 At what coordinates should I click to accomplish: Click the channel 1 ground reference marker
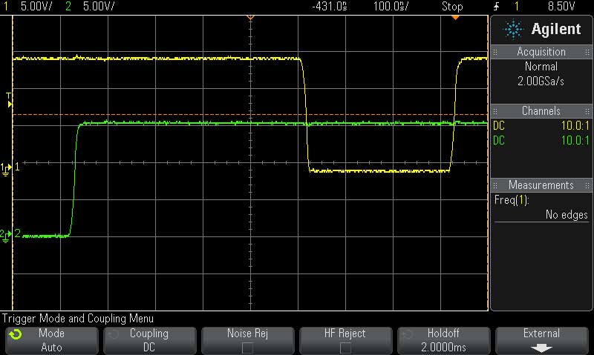(x=7, y=167)
